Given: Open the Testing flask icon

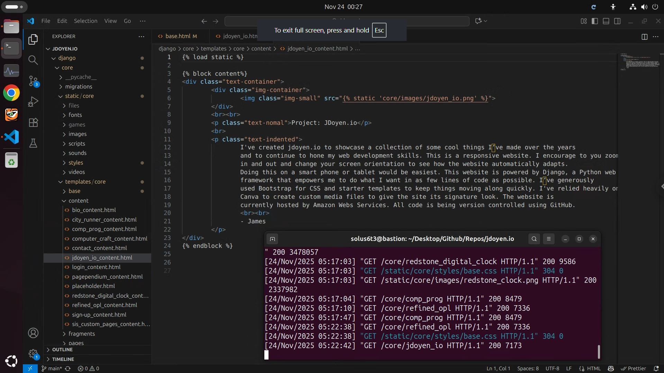Looking at the screenshot, I should 33,143.
